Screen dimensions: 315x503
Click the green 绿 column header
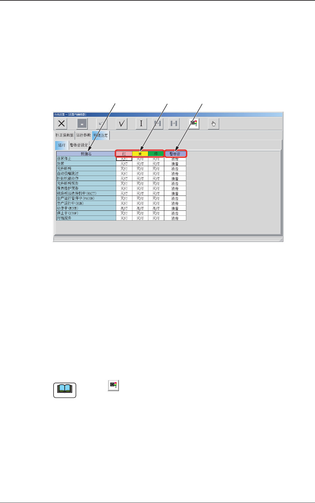156,154
